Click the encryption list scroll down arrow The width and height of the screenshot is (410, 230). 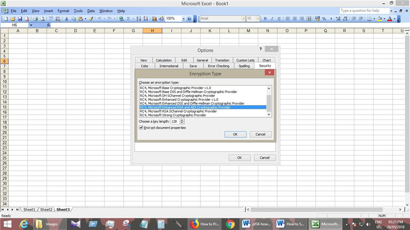coord(269,114)
